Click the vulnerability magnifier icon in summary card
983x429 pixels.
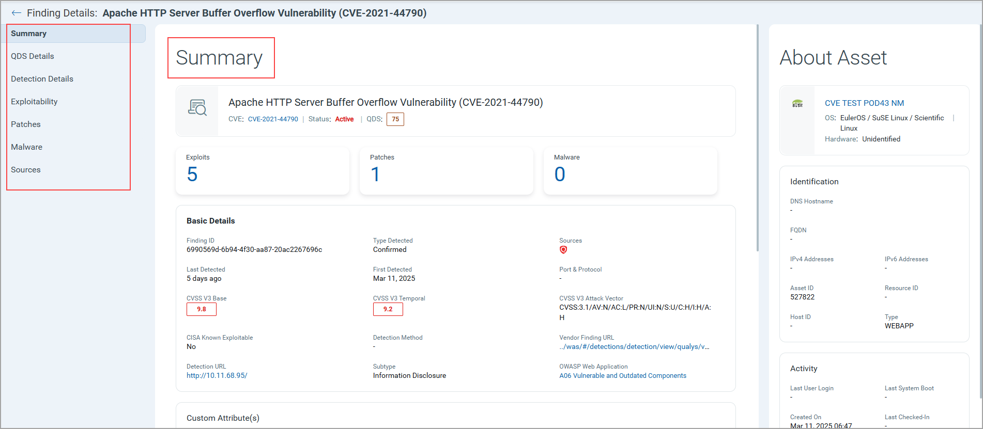197,107
